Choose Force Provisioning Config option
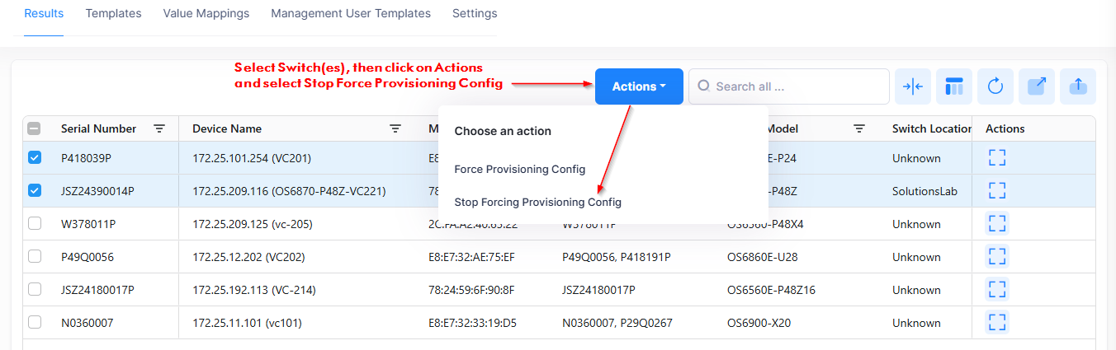 point(519,169)
